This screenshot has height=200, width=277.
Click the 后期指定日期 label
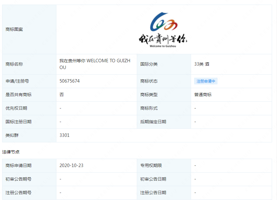pos(153,122)
